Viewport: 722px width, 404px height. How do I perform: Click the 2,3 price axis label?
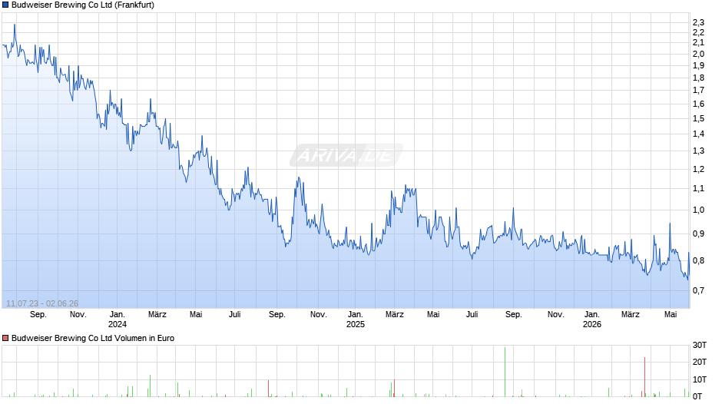[698, 22]
